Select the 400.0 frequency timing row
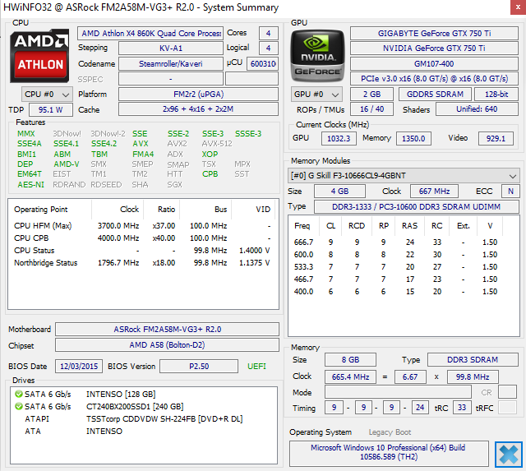 [404, 292]
